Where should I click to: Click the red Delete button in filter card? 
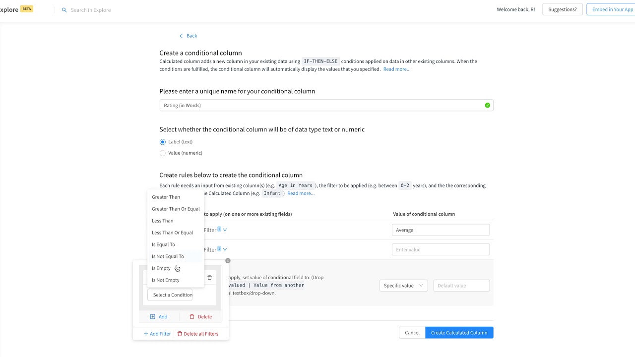pos(200,317)
